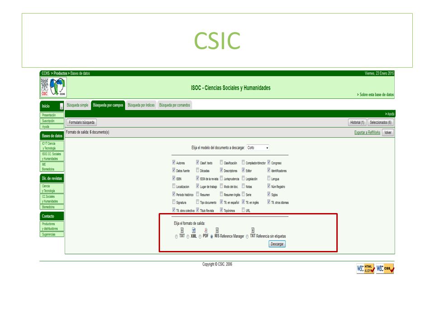Viewport: 434px width, 325px height.
Task: Click the W3C CSS validation badge
Action: coord(385,268)
